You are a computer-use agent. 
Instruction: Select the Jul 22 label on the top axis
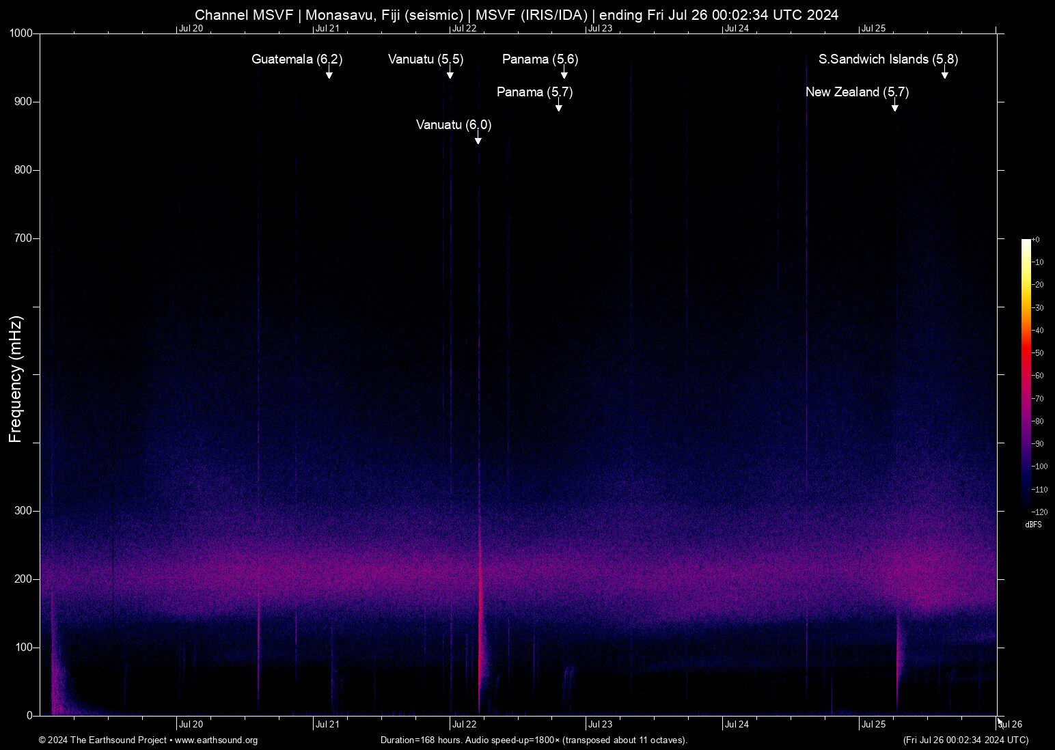(x=464, y=29)
